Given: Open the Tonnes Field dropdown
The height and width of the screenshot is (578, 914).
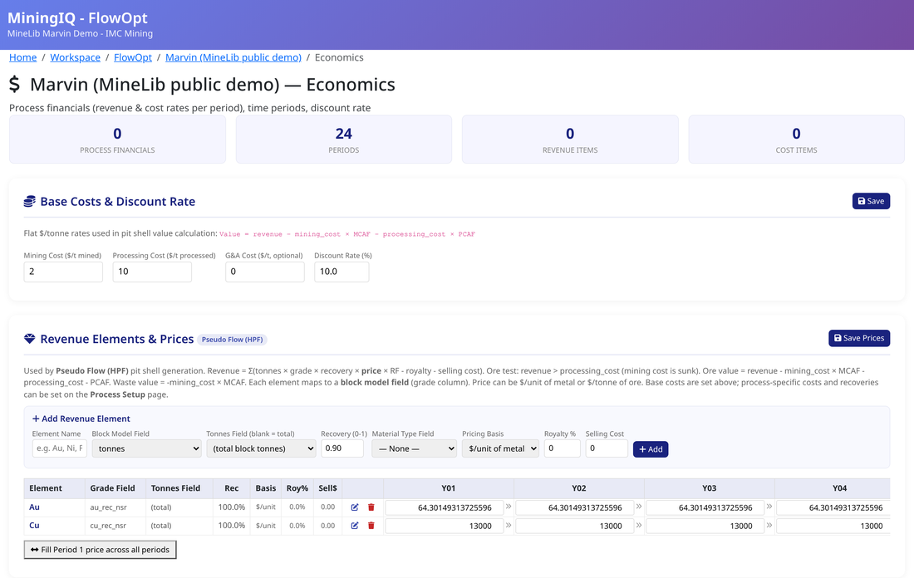Looking at the screenshot, I should (x=261, y=448).
